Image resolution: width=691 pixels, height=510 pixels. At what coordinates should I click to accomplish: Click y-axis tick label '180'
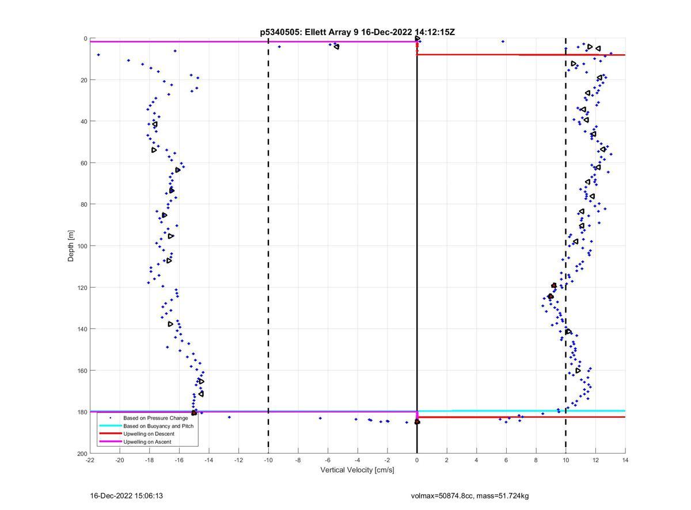click(x=81, y=412)
